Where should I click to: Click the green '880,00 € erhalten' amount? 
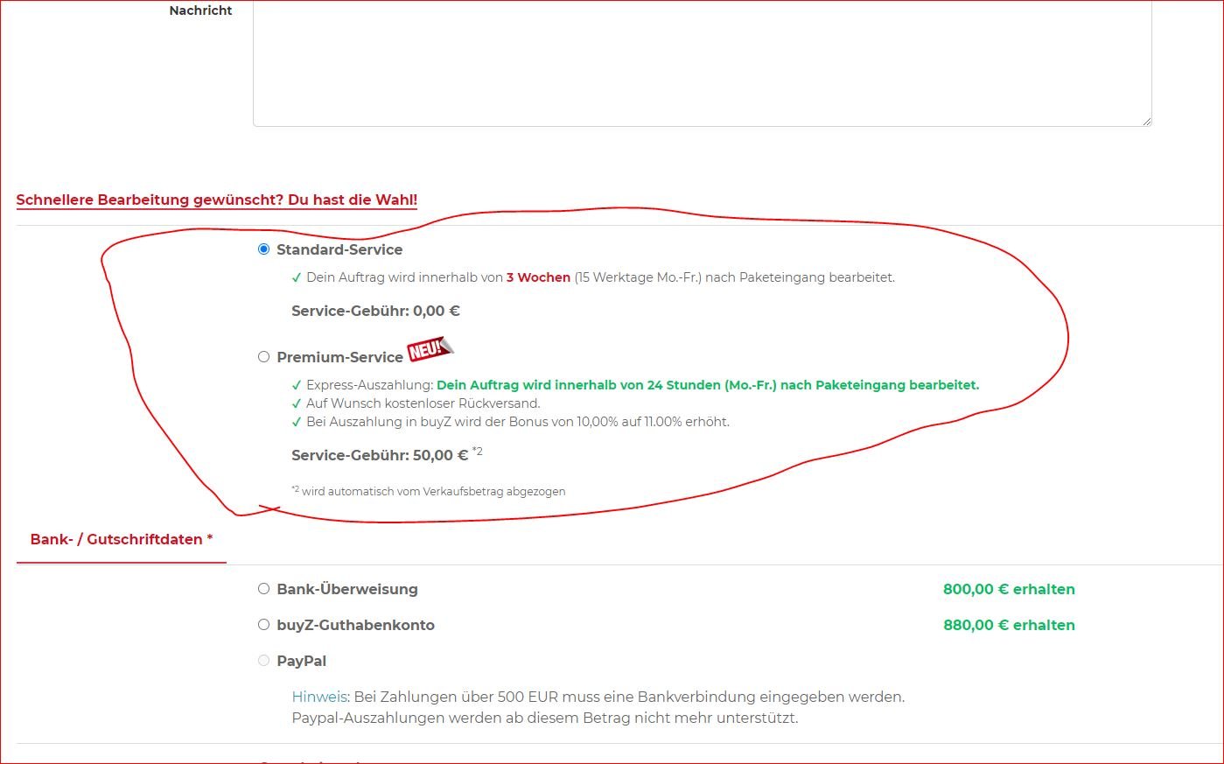1009,626
